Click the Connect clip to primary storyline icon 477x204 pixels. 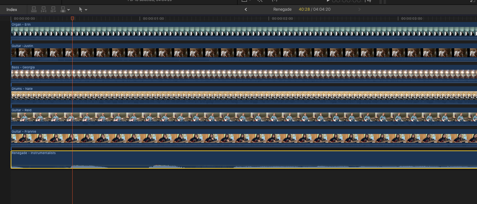click(x=34, y=9)
